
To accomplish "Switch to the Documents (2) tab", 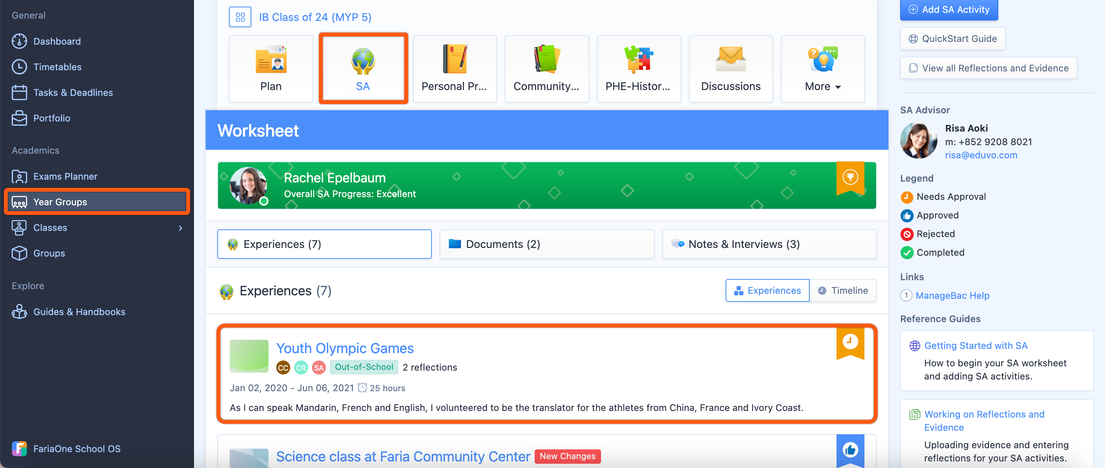I will point(547,244).
